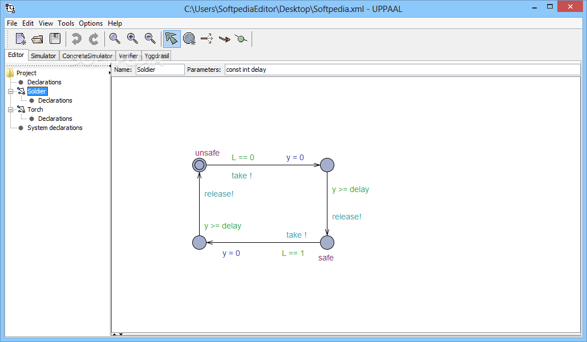Switch to the Verifier tab

tap(128, 56)
